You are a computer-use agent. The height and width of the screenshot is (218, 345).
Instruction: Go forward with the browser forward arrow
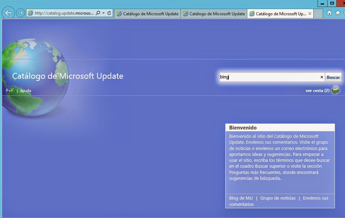coord(21,13)
